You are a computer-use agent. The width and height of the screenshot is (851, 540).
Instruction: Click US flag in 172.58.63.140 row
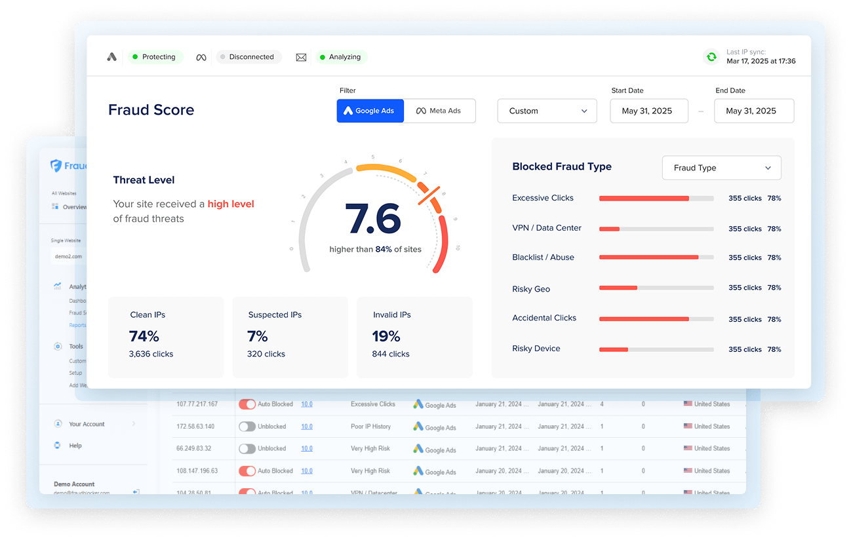click(688, 426)
